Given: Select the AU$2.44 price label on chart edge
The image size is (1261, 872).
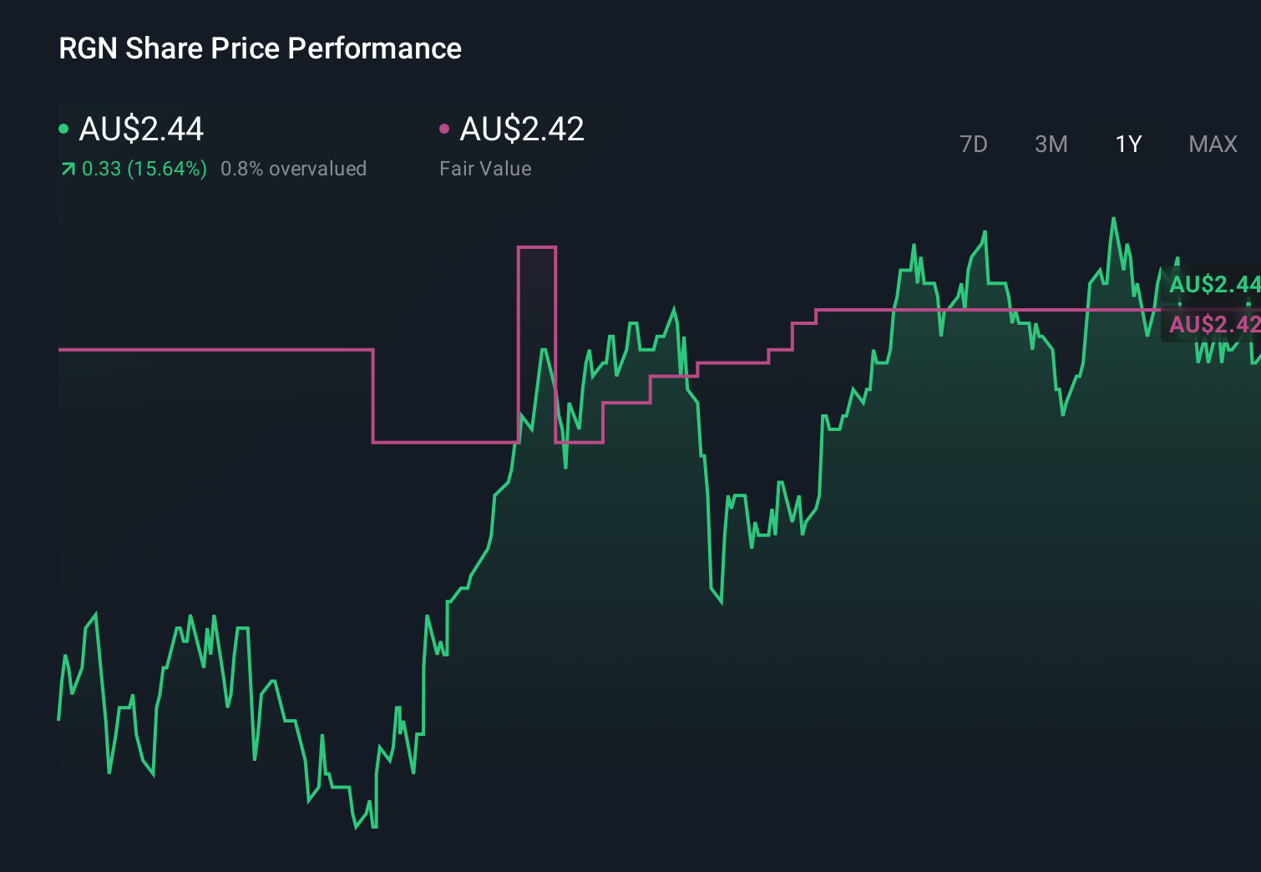Looking at the screenshot, I should pyautogui.click(x=1213, y=285).
